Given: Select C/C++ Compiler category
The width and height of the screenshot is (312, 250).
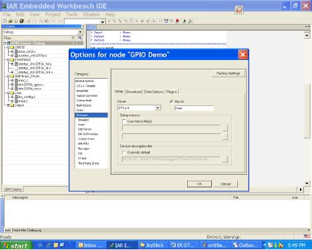Looking at the screenshot, I should pos(86,86).
